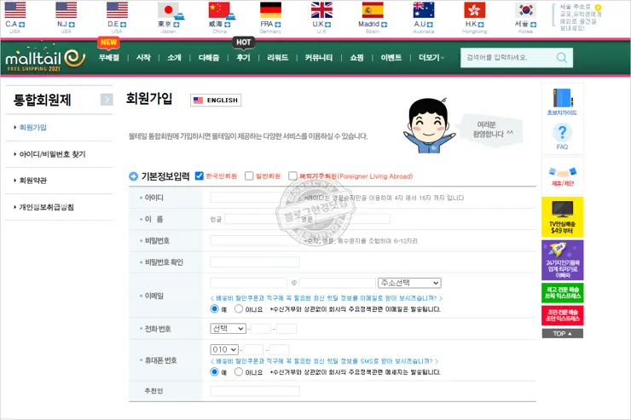Focus the first 전화번호 box after the 선택 dropdown
631x420 pixels.
(x=261, y=328)
